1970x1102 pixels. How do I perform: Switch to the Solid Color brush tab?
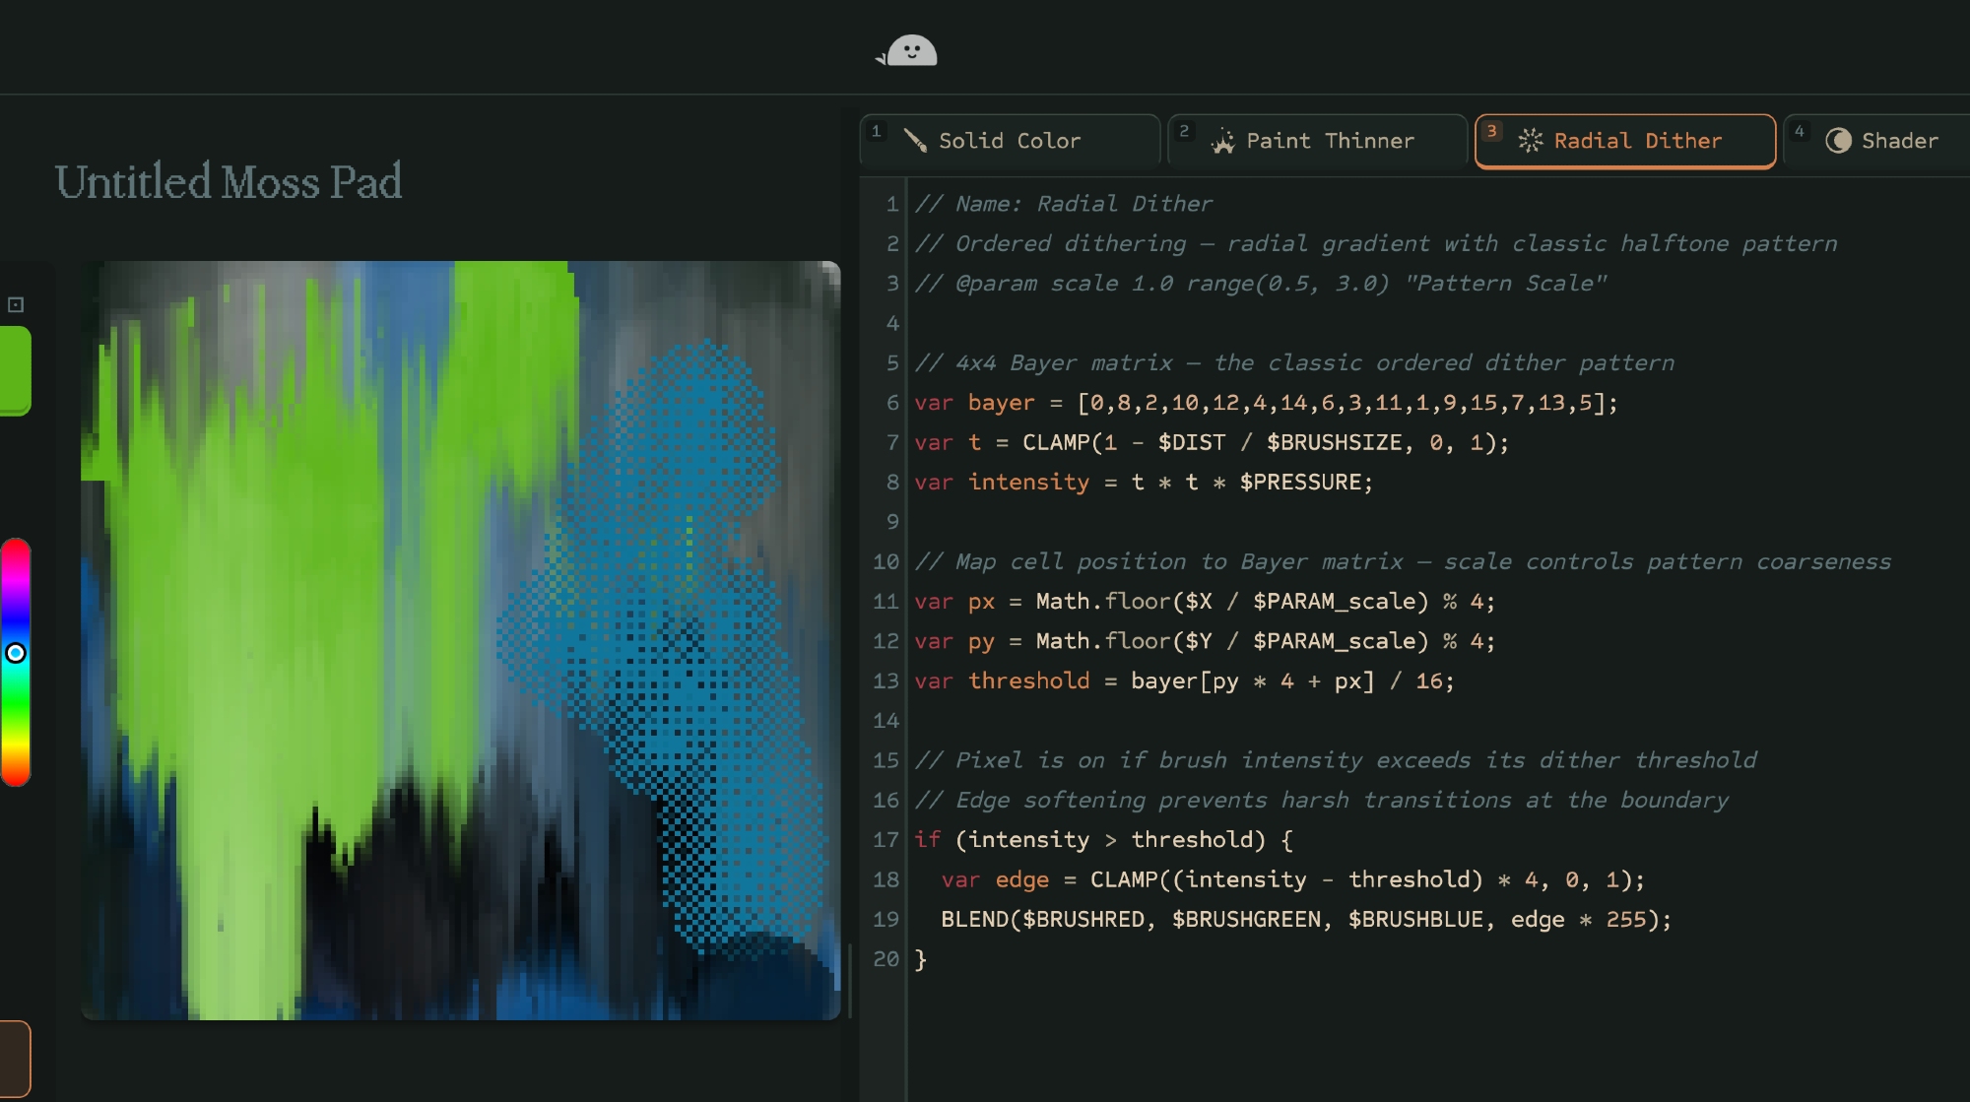1010,141
